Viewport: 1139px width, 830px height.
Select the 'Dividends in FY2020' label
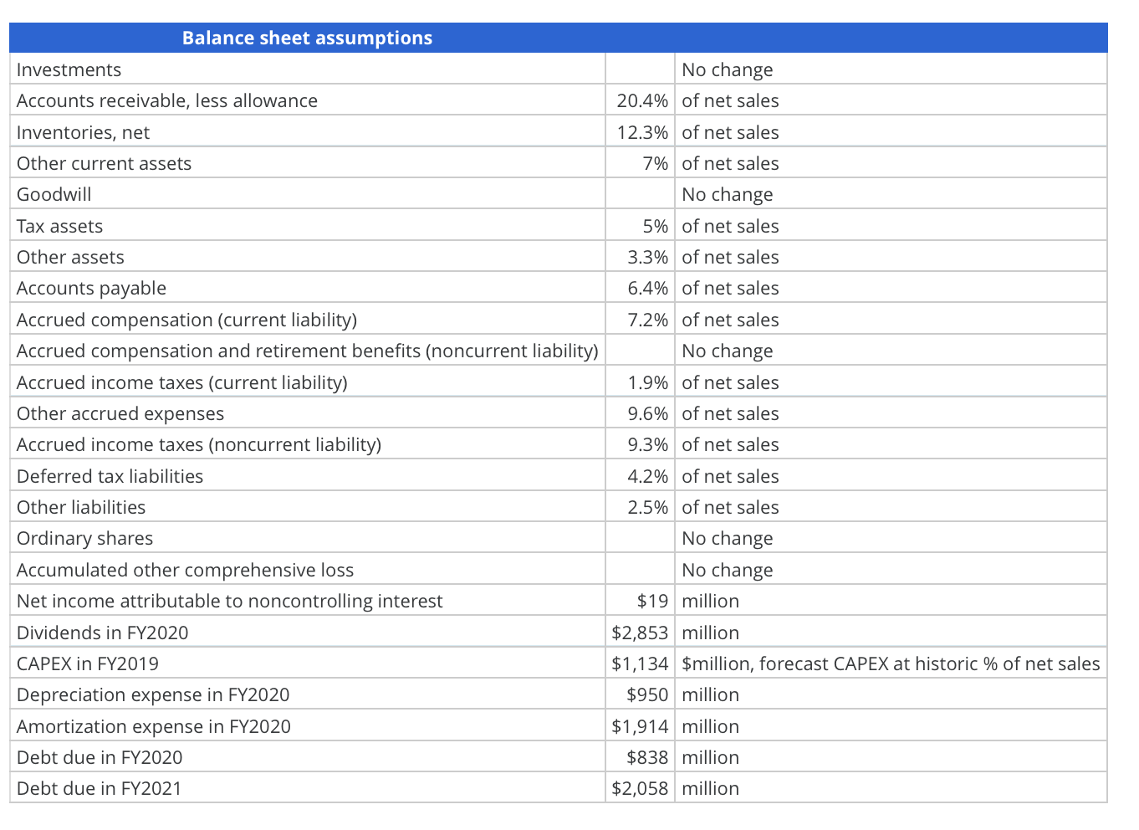103,633
